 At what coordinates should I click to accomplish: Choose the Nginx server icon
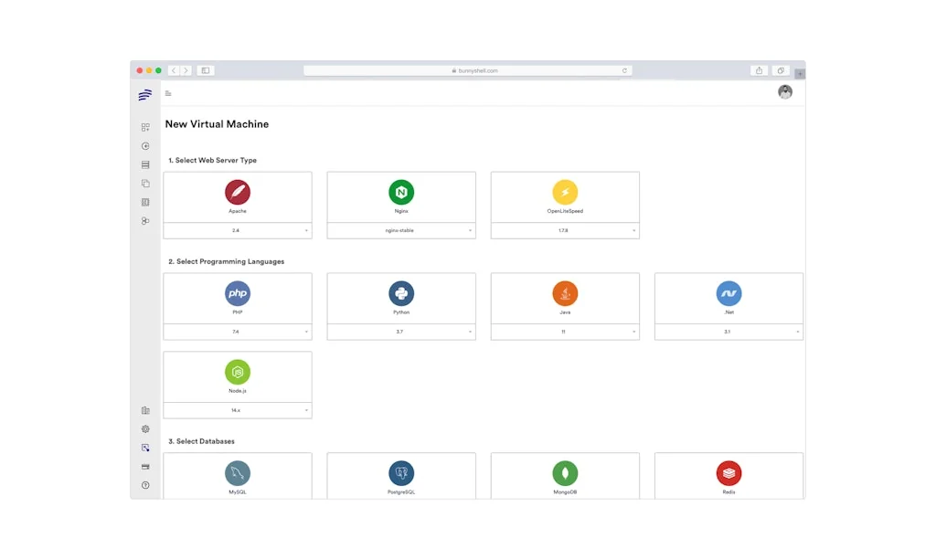(401, 192)
